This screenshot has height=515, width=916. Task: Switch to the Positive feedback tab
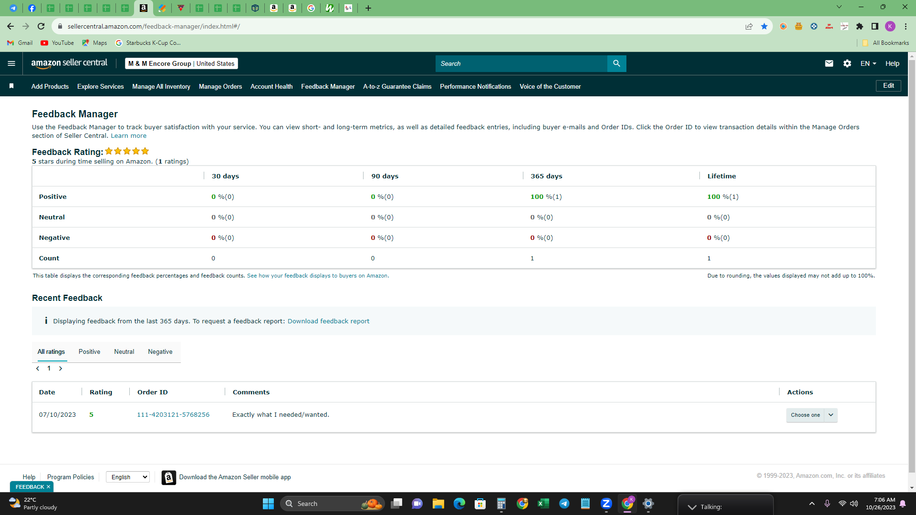[x=89, y=352]
